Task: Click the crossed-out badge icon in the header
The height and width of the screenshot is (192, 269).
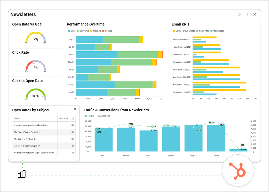Action: point(240,14)
